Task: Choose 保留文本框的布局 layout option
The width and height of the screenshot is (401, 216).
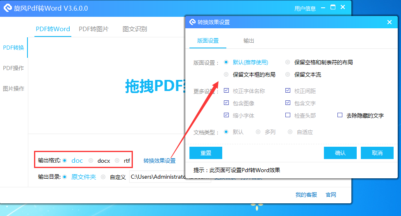Action: (x=226, y=74)
